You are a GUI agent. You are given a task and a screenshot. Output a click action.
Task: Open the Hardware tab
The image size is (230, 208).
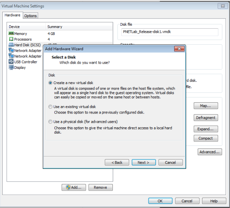point(13,15)
